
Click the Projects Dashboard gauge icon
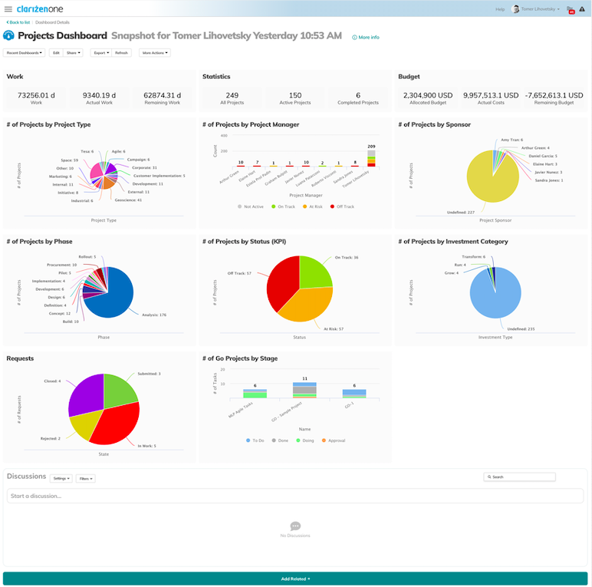[x=9, y=36]
